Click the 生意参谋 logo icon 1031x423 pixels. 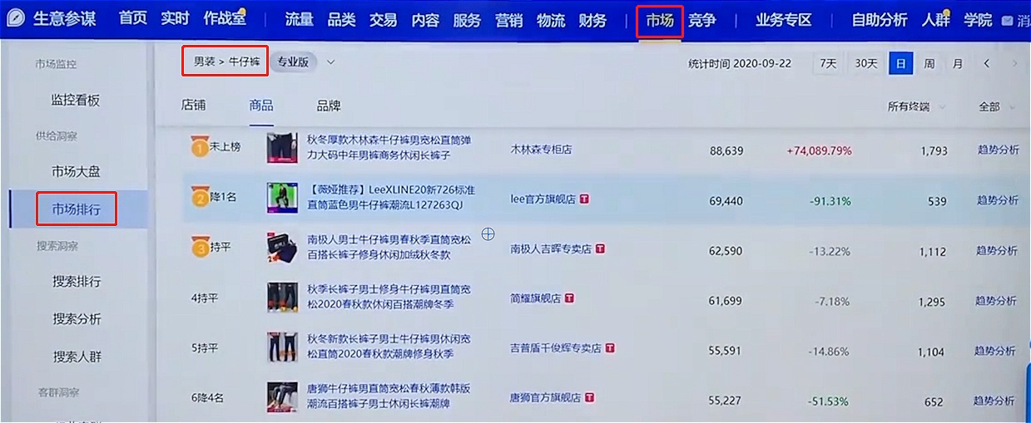tap(16, 20)
